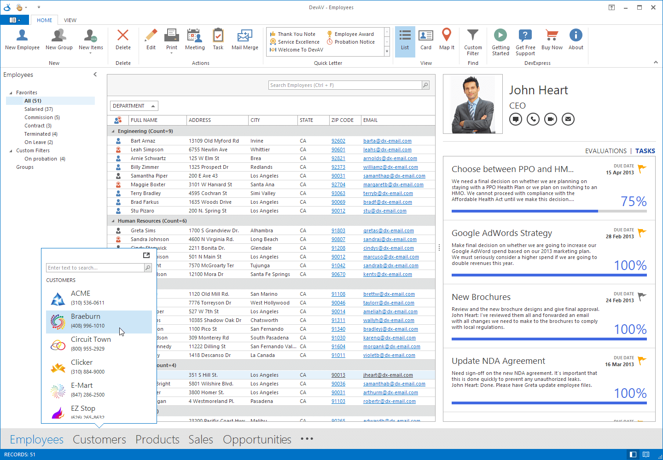Collapse the Engineering group rows

[113, 131]
